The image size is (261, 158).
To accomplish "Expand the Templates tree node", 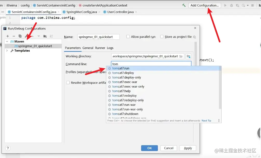I will tap(7, 51).
